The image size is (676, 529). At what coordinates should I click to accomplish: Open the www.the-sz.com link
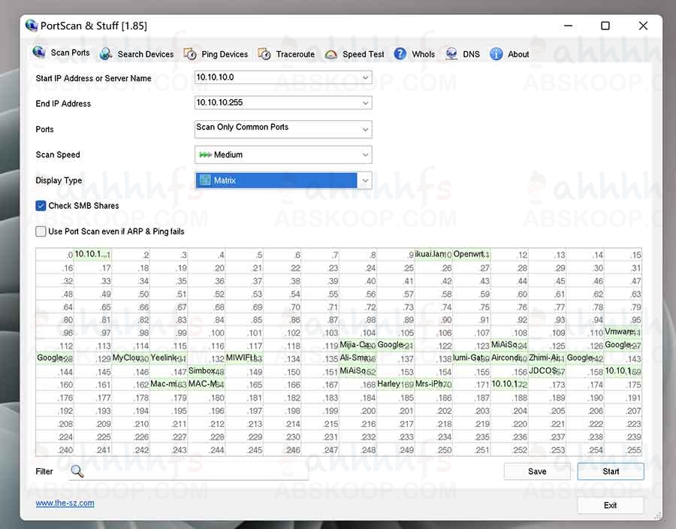(65, 503)
